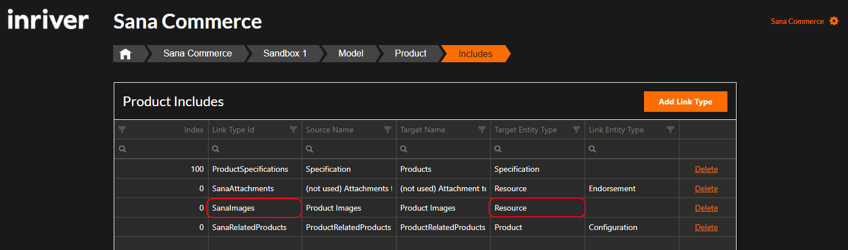
Task: Click the Endorsement link entity type cell
Action: [x=632, y=188]
